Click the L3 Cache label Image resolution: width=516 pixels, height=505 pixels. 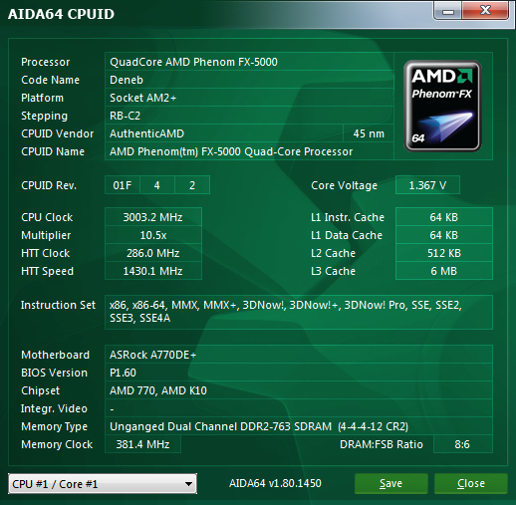point(334,271)
